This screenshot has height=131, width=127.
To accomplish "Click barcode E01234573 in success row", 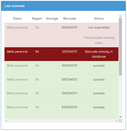I will click(x=69, y=66).
